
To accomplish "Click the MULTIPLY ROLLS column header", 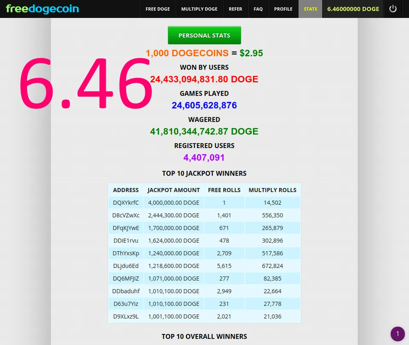I will (x=272, y=190).
